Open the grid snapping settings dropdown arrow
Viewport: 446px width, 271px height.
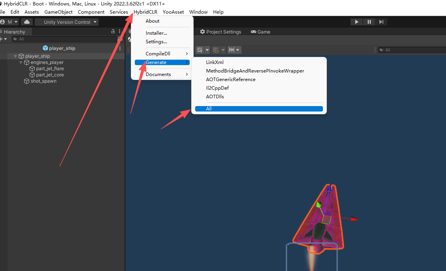point(207,50)
